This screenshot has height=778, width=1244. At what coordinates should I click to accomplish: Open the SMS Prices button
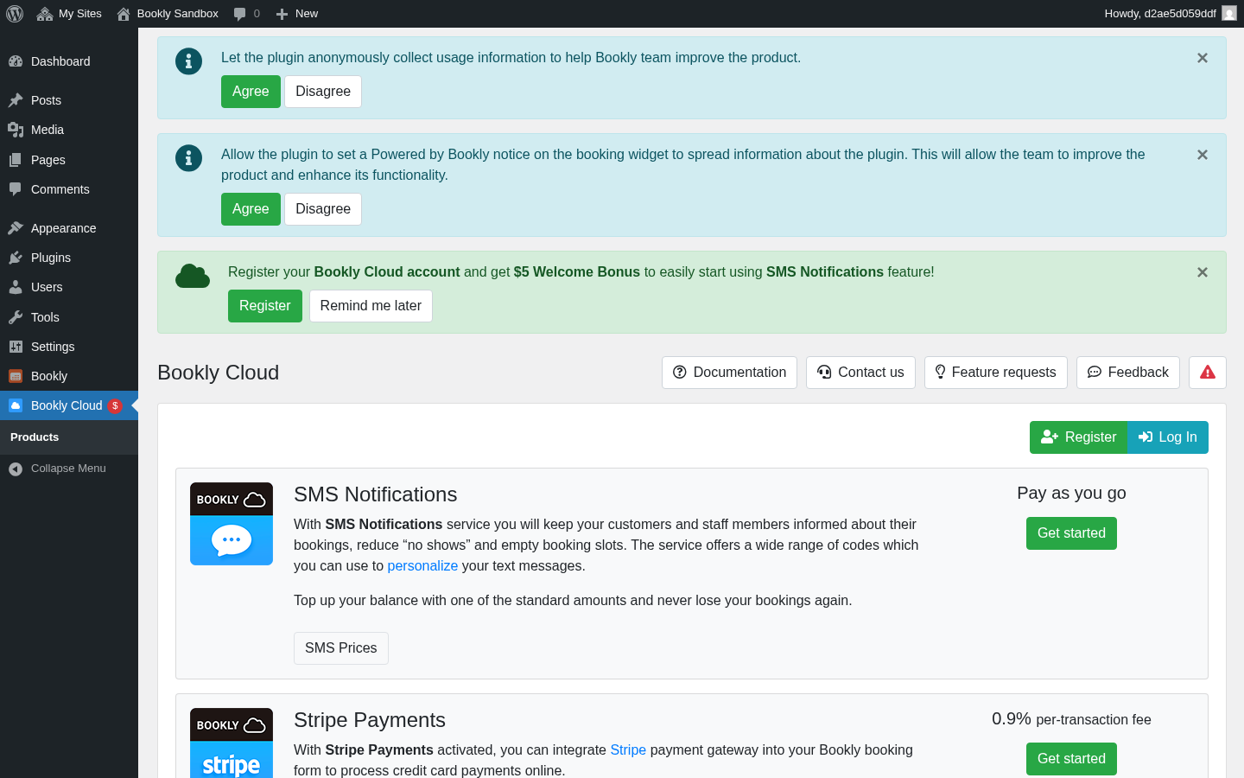[x=341, y=648]
